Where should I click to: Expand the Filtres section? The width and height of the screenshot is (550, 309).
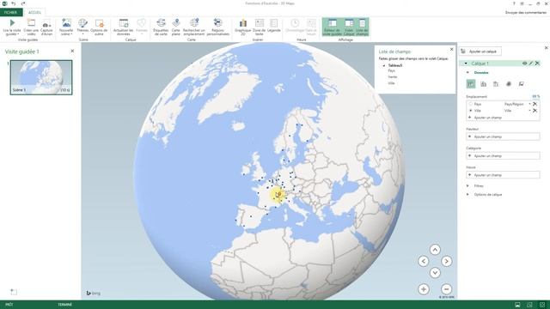pos(467,185)
